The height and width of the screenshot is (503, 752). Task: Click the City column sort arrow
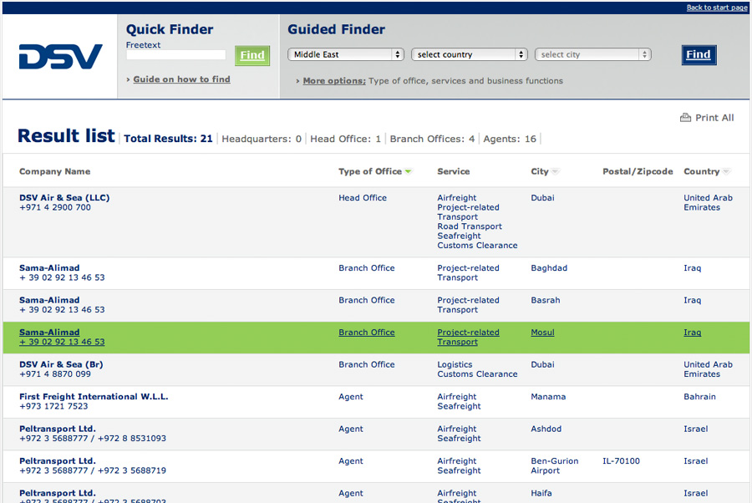coord(556,171)
